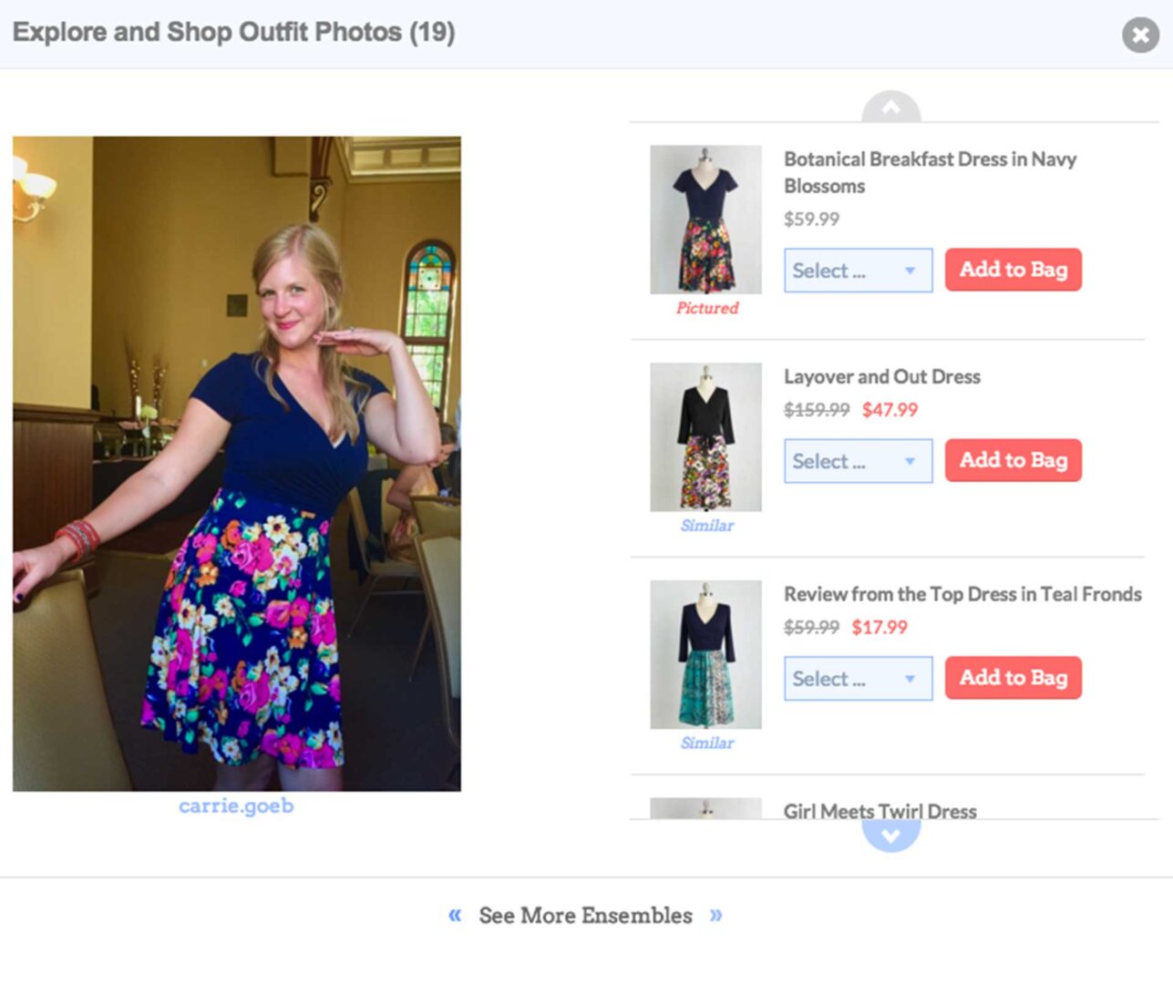The height and width of the screenshot is (984, 1173).
Task: Click the right double-chevron after See More Ensembles
Action: point(715,916)
